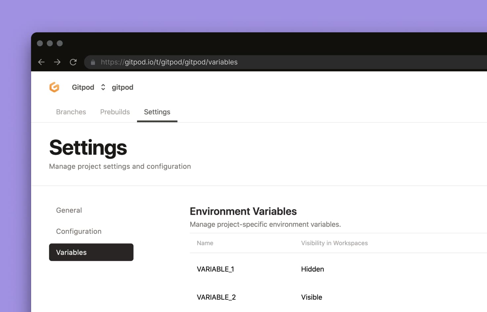
Task: Click the yellow traffic light dot
Action: (x=50, y=43)
